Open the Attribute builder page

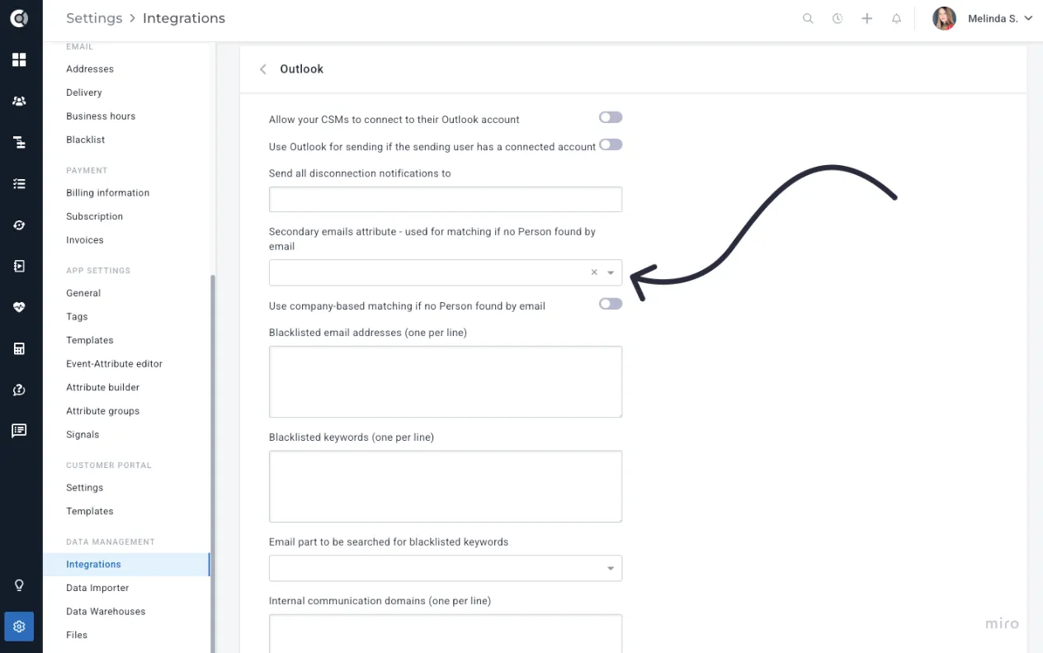click(103, 387)
